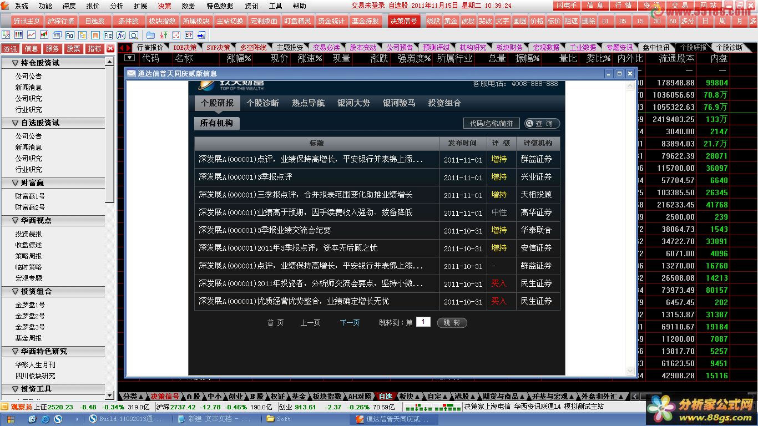Image resolution: width=758 pixels, height=426 pixels.
Task: Switch to the 银河大势 dialog tab
Action: point(353,103)
